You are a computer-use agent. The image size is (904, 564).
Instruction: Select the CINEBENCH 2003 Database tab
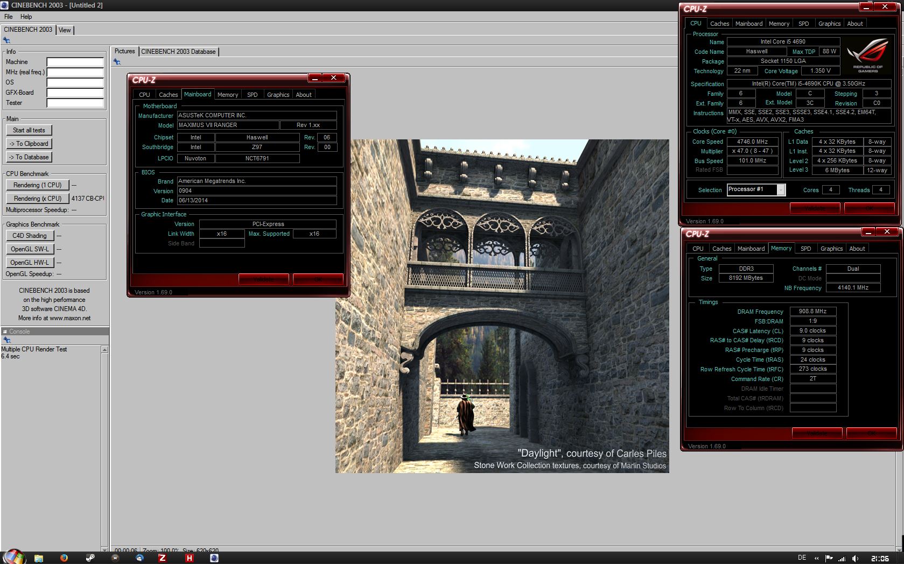178,52
